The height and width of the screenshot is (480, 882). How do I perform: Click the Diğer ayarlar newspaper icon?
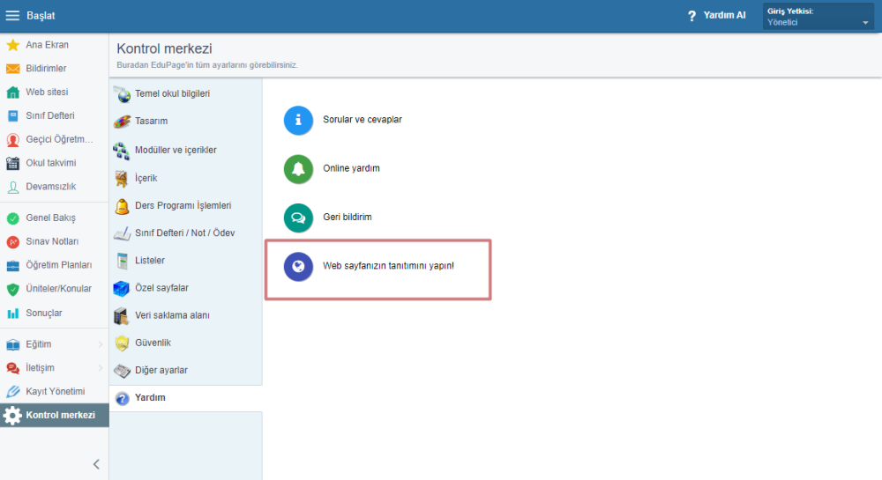click(122, 371)
